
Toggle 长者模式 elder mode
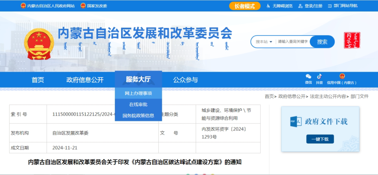pos(245,6)
